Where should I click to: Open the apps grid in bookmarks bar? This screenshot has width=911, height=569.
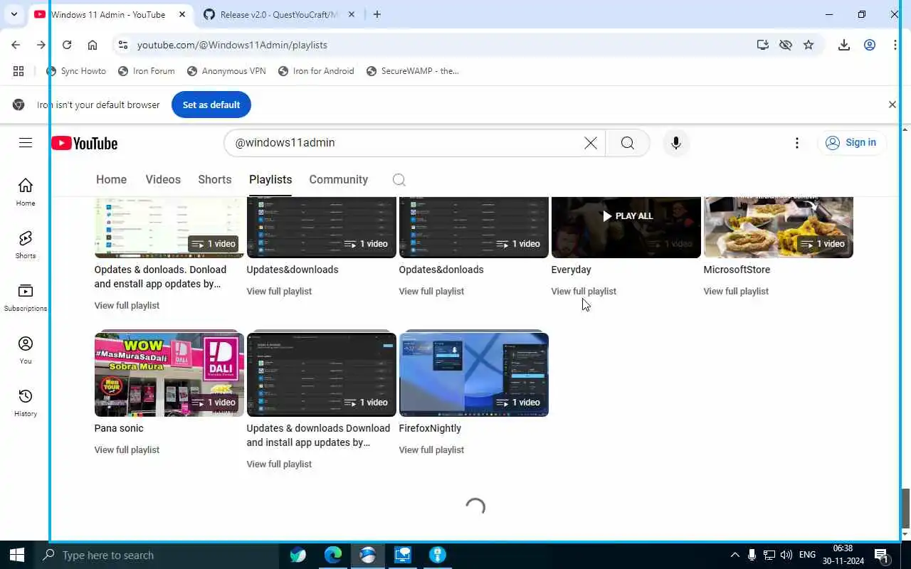click(x=19, y=71)
